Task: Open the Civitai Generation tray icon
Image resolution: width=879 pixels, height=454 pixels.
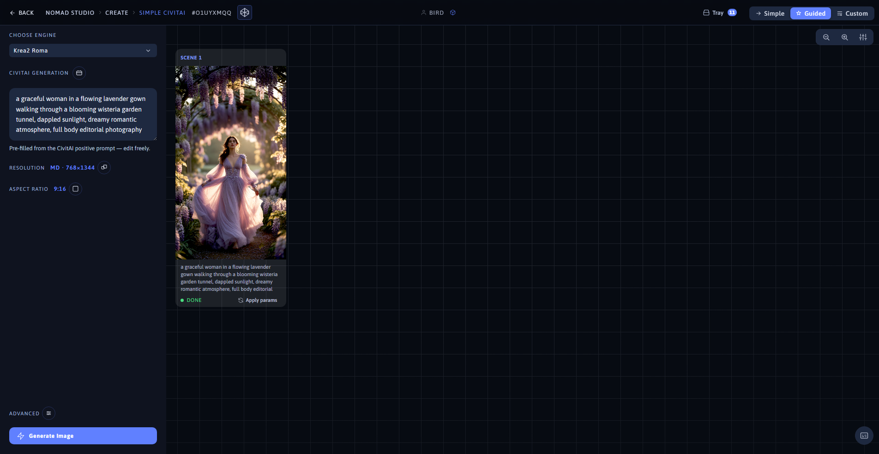Action: (79, 73)
